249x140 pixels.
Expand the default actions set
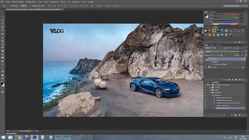pyautogui.click(x=210, y=85)
